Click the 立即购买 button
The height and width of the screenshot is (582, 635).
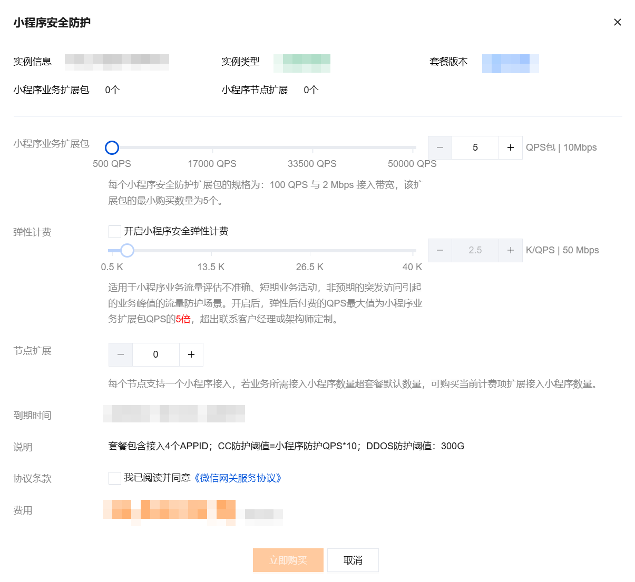click(x=288, y=560)
